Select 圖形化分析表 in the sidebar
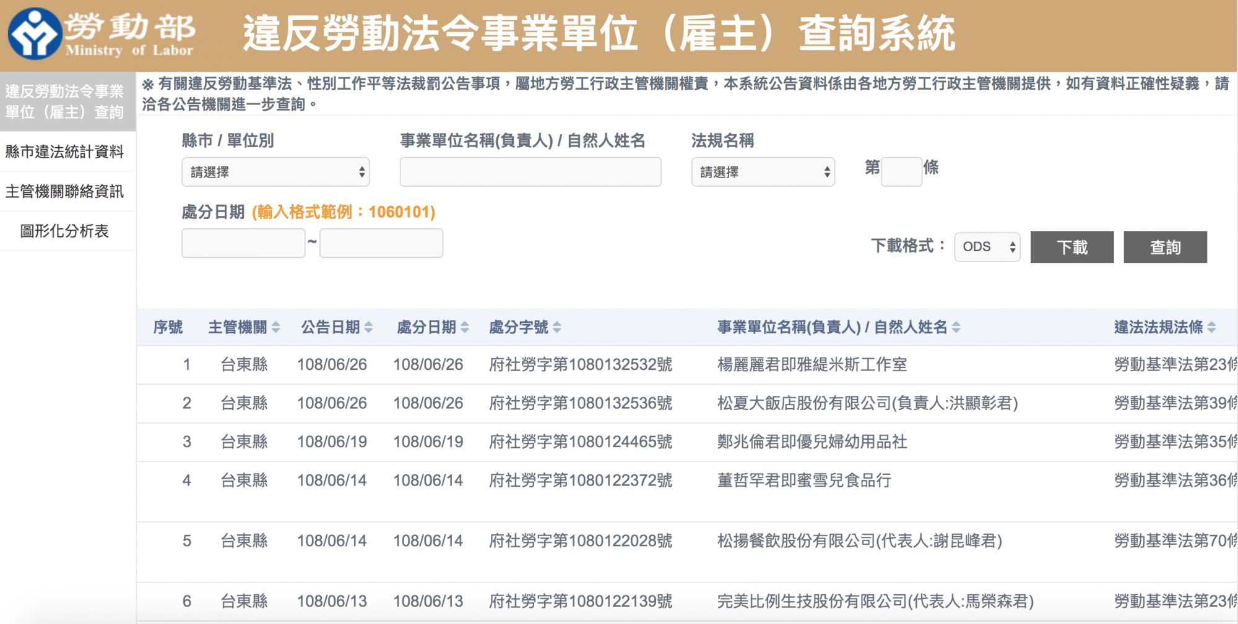This screenshot has width=1238, height=624. (65, 231)
